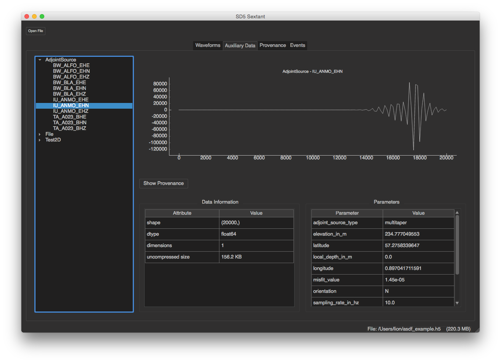Expand the File tree node
This screenshot has width=501, height=363.
click(40, 134)
